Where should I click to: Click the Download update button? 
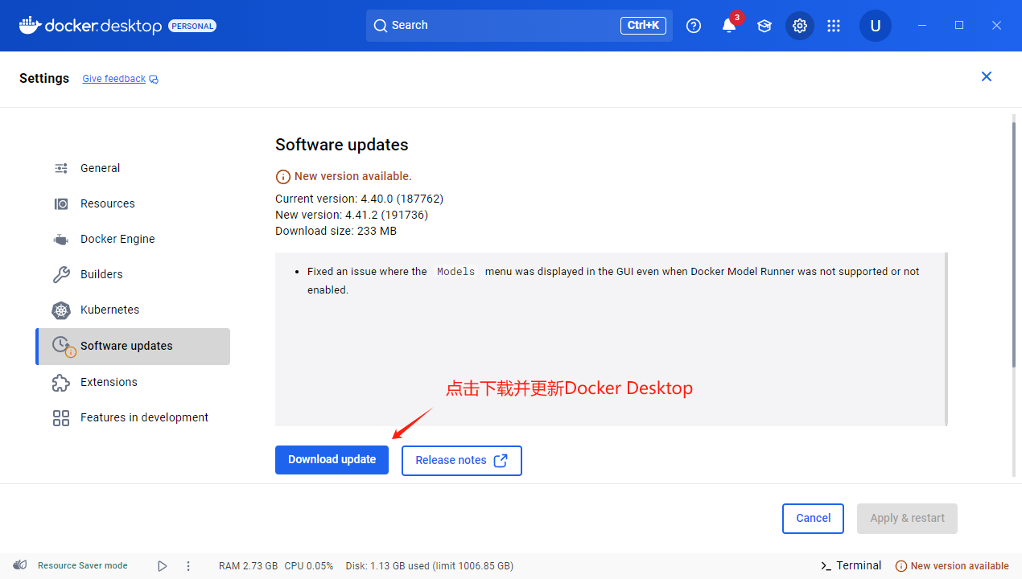point(332,460)
